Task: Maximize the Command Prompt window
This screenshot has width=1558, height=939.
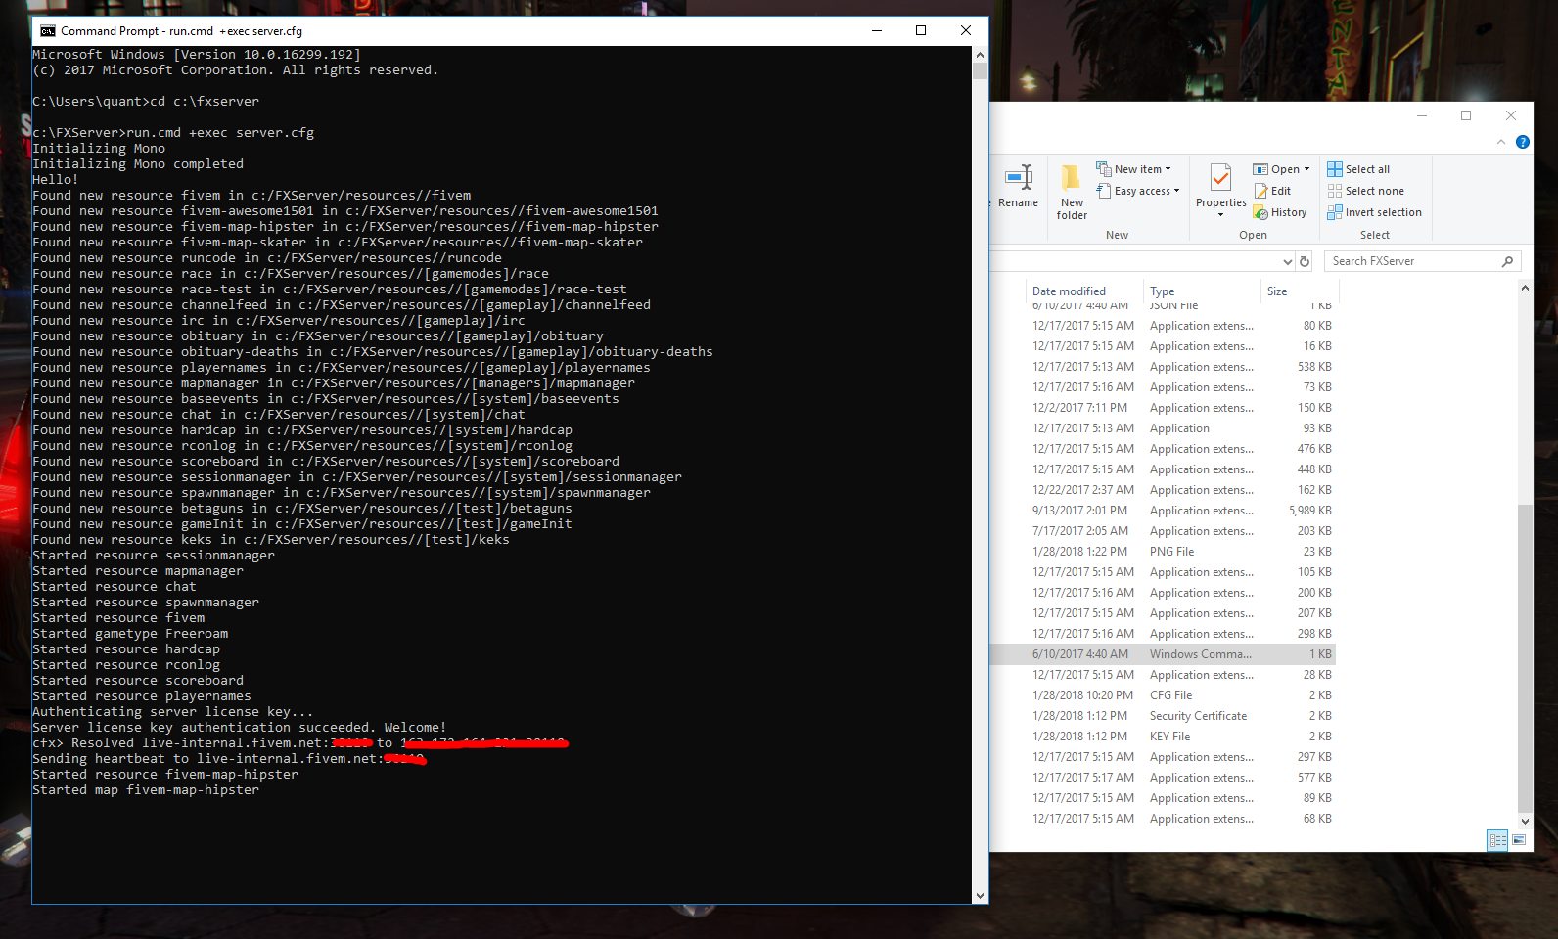Action: coord(921,31)
